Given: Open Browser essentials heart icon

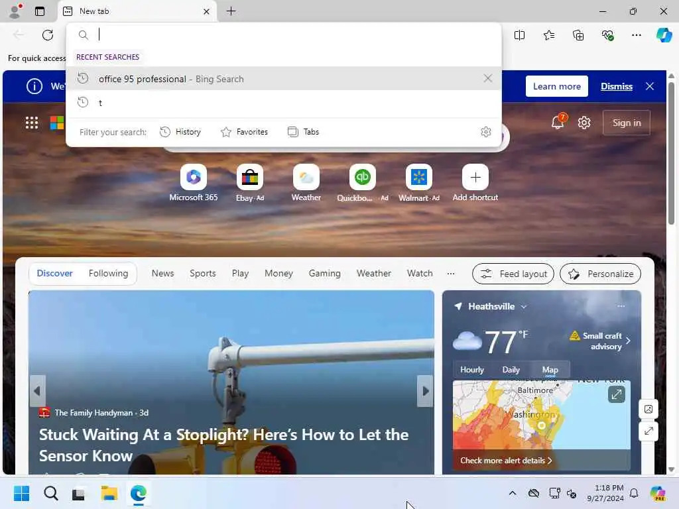Looking at the screenshot, I should 607,35.
